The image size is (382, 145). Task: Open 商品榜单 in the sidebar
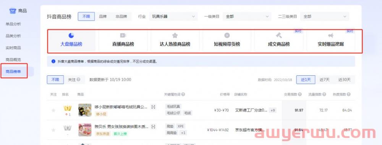click(x=13, y=72)
